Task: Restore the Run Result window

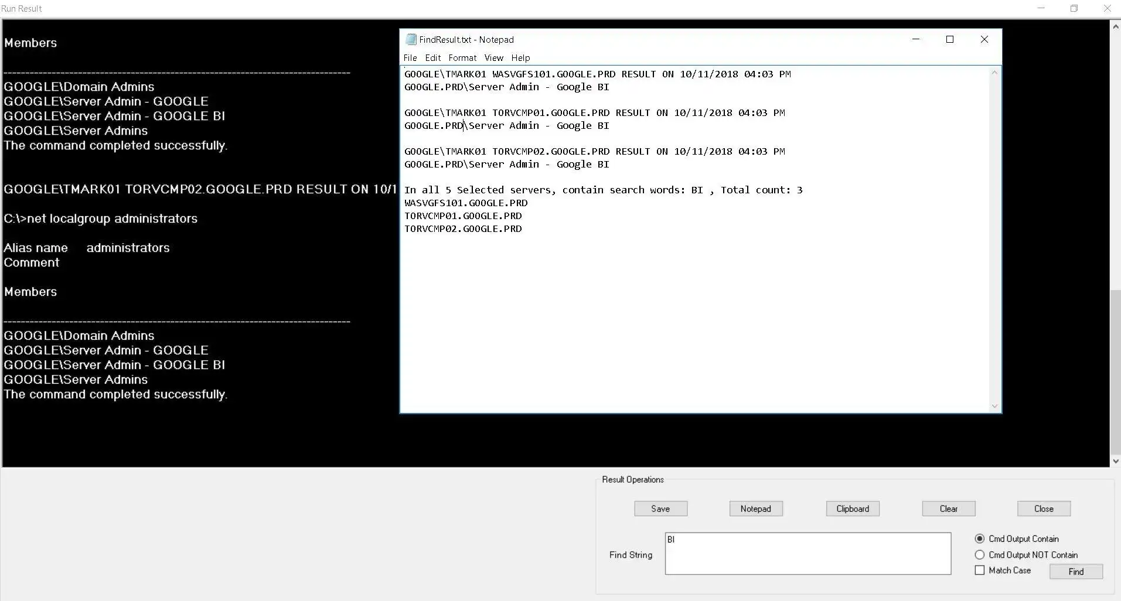Action: tap(1074, 8)
